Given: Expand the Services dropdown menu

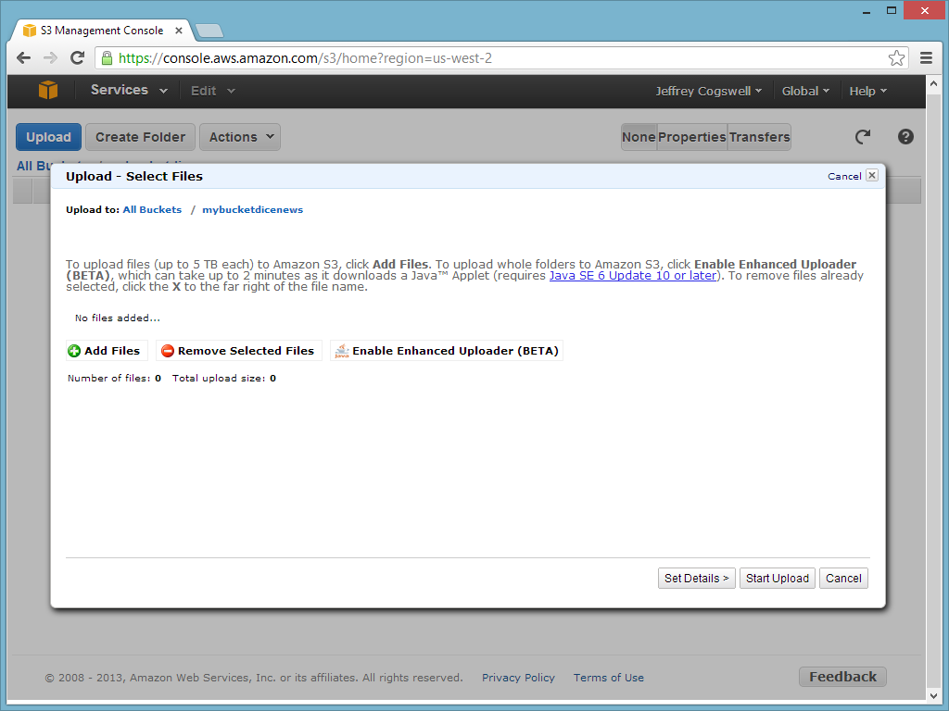Looking at the screenshot, I should (129, 91).
